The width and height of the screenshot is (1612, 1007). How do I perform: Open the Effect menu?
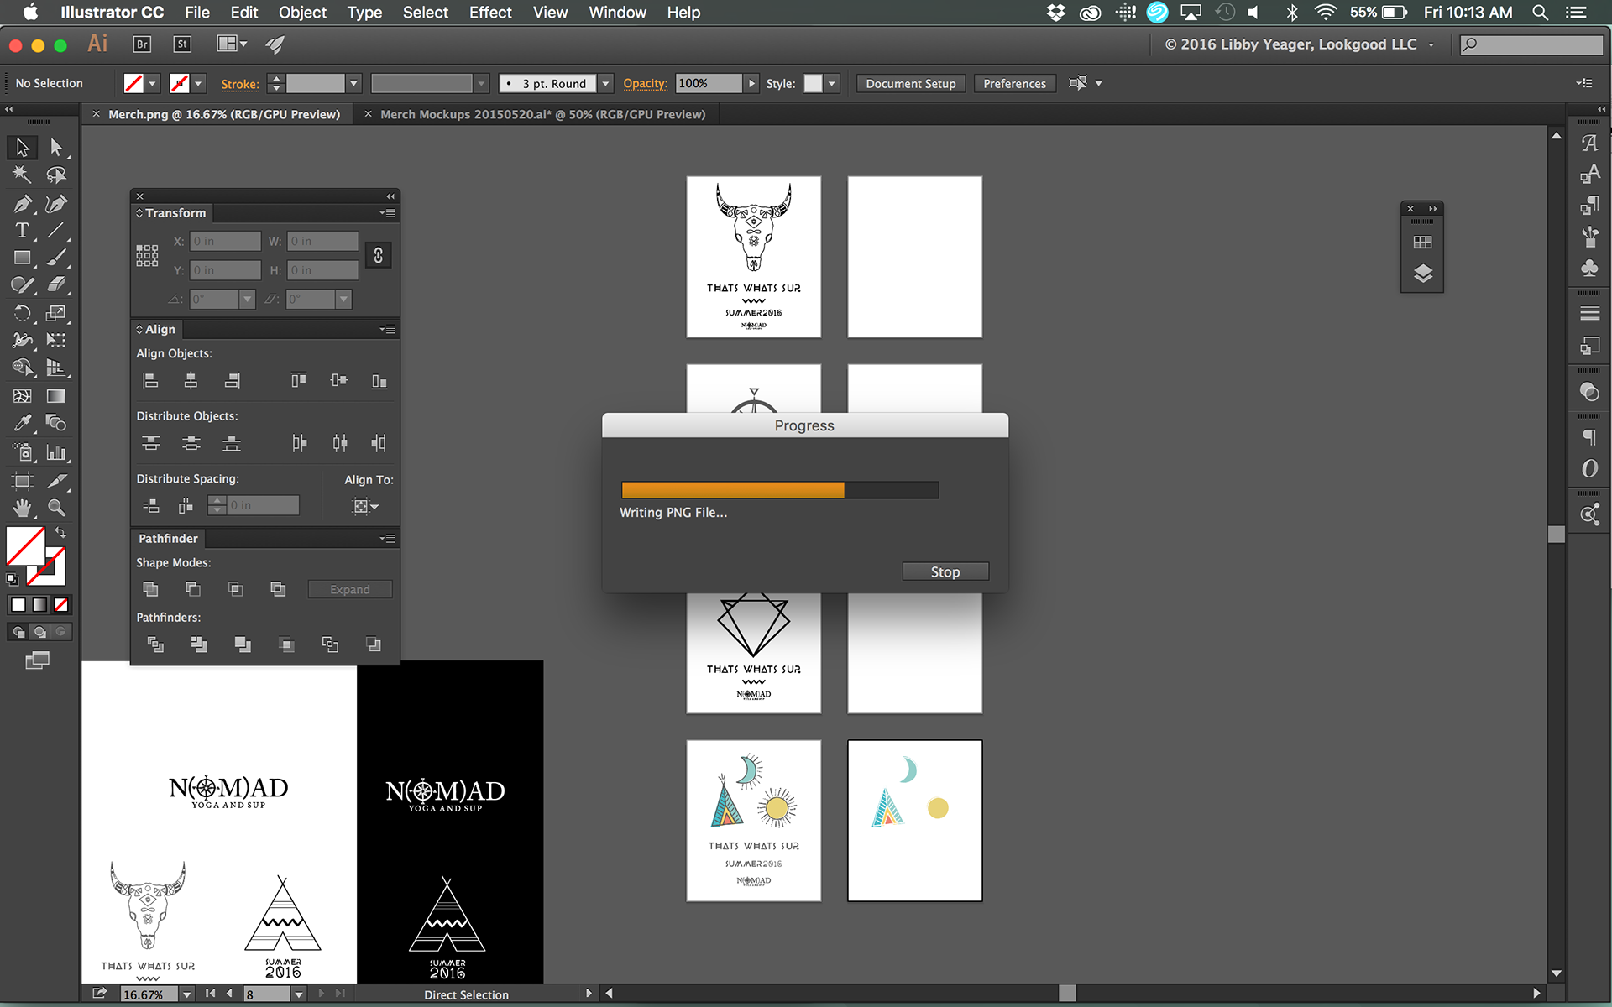(x=489, y=13)
